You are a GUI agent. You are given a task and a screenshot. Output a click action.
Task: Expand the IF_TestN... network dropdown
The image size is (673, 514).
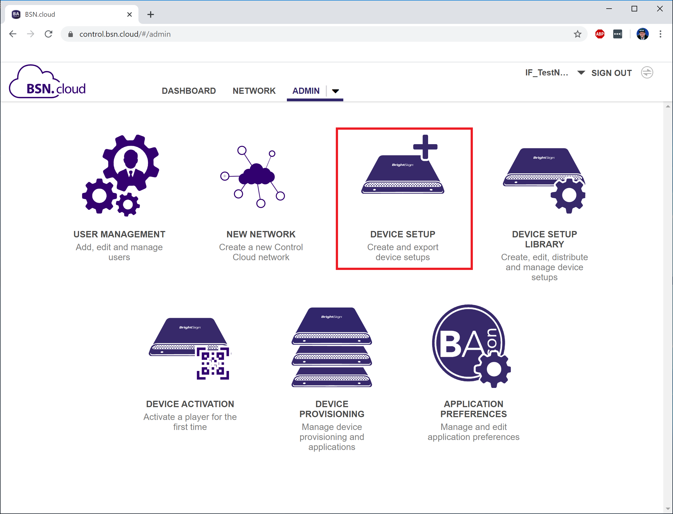click(581, 73)
